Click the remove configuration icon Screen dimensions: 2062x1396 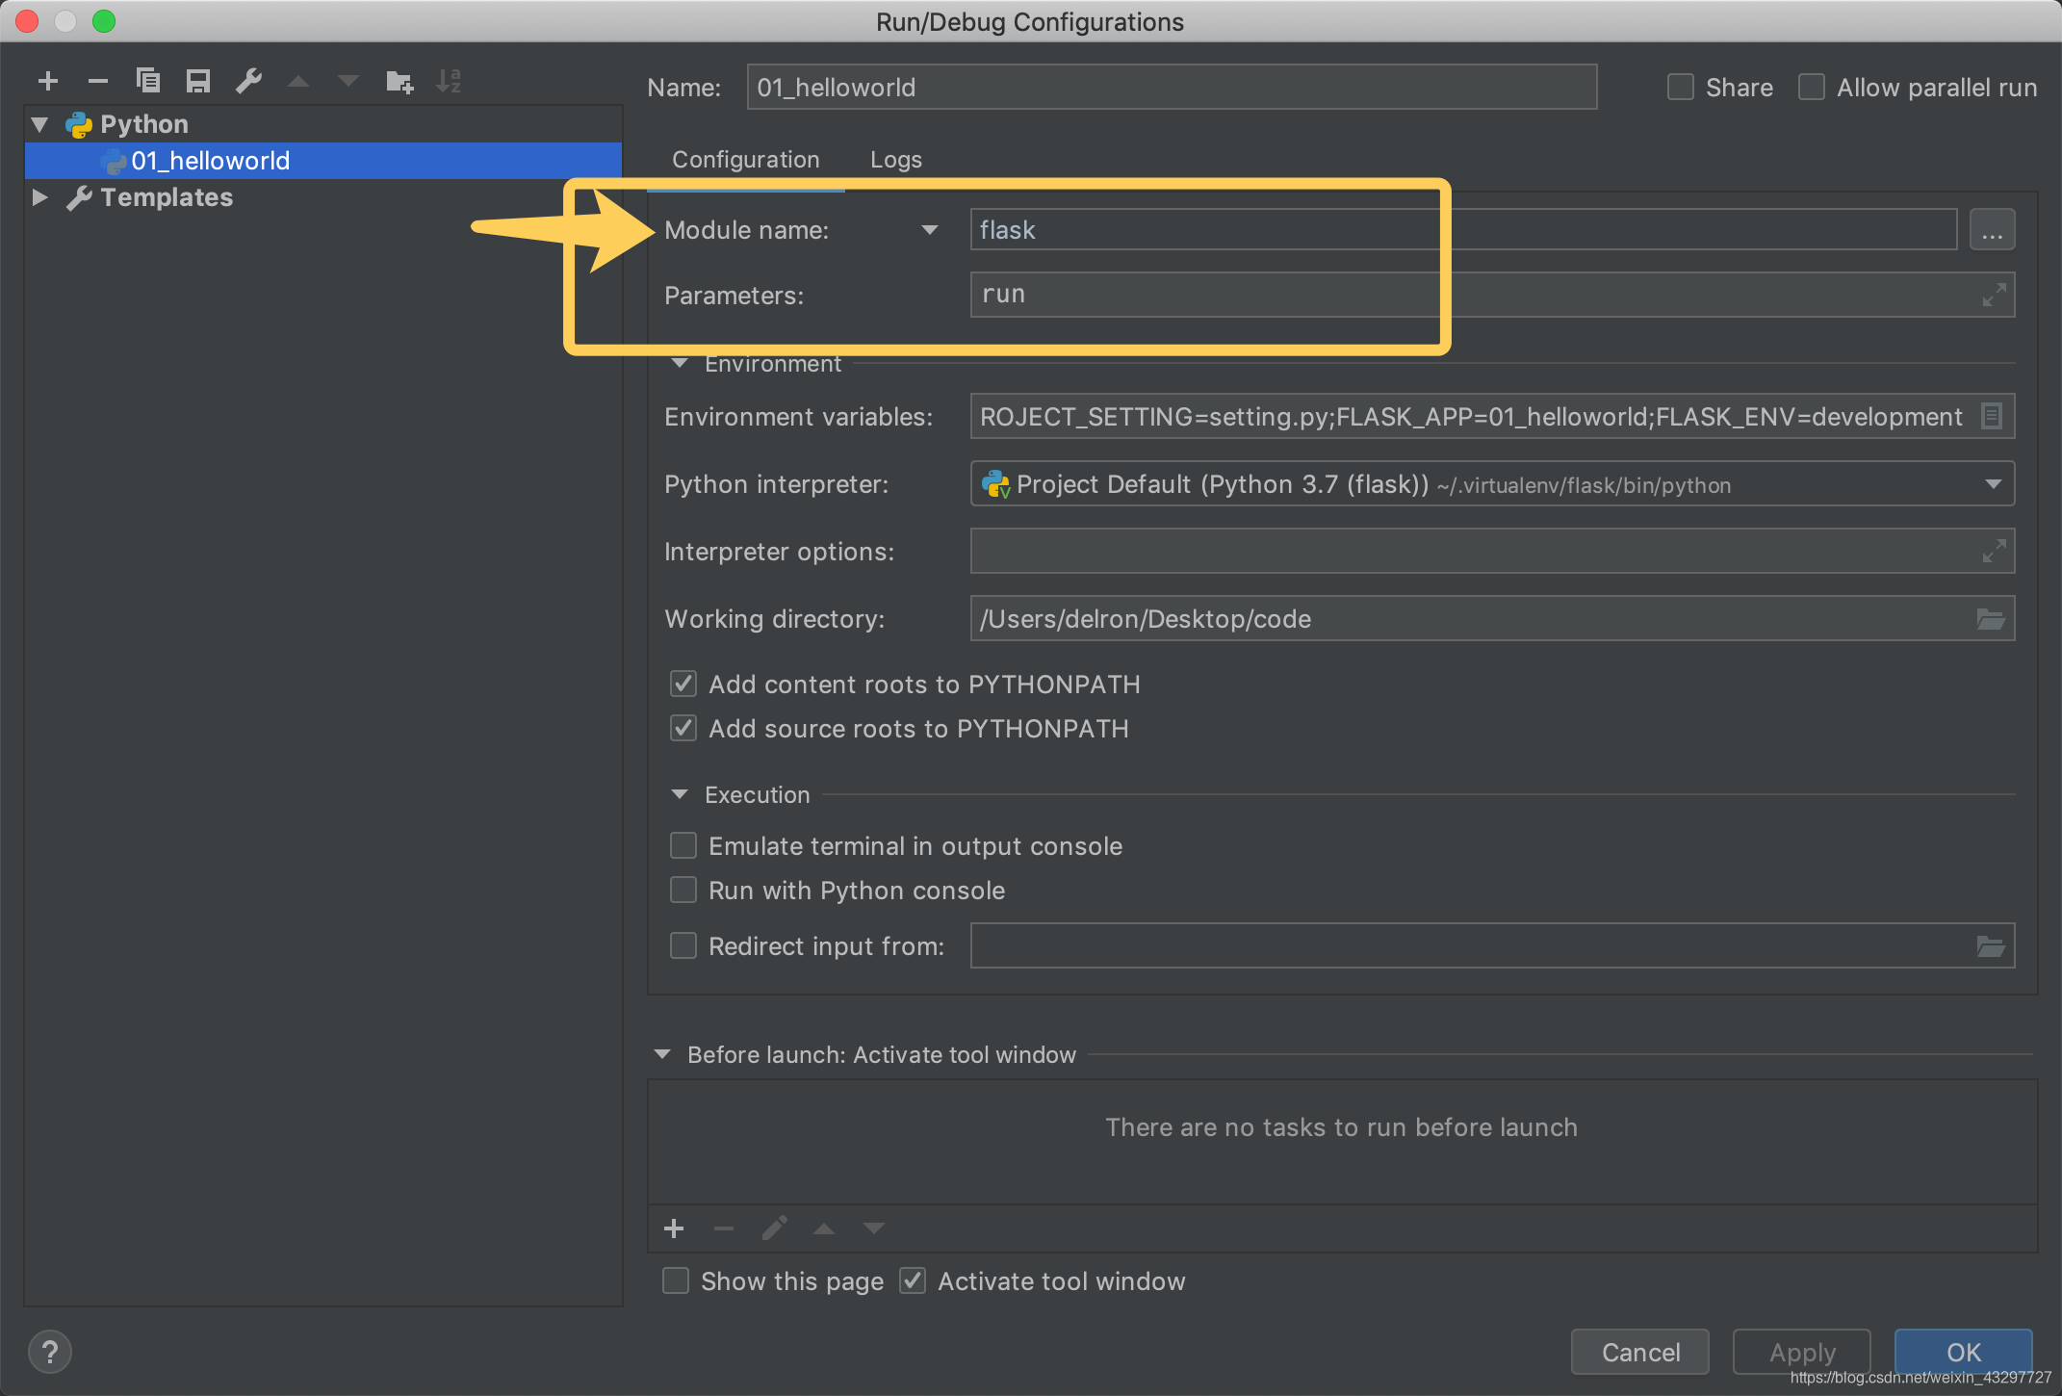98,80
